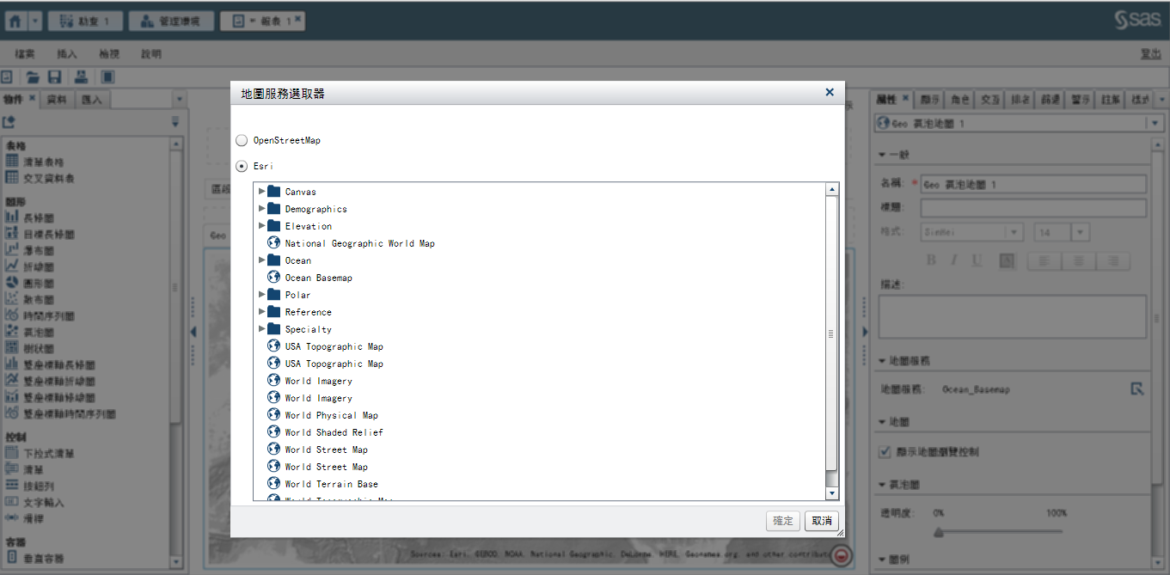This screenshot has width=1170, height=575.
Task: Expand the Specialty folder arrow
Action: pyautogui.click(x=262, y=328)
